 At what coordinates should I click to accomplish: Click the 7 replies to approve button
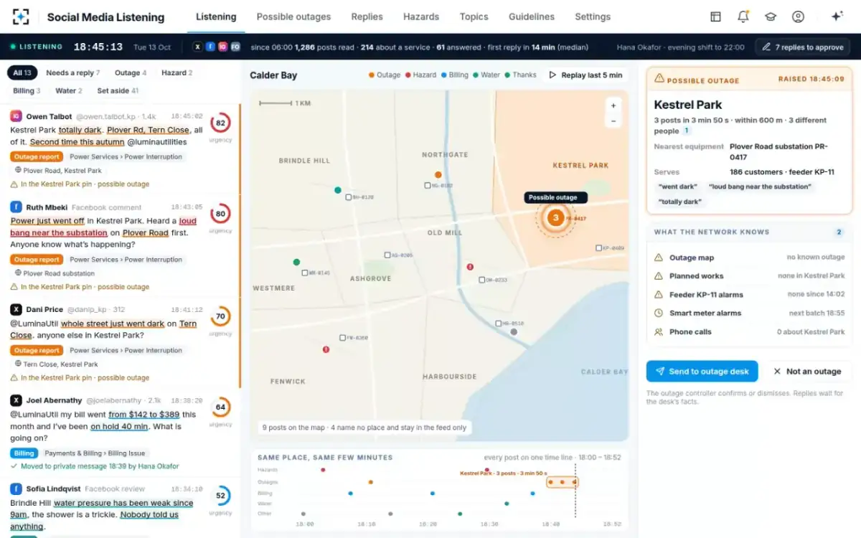point(803,47)
